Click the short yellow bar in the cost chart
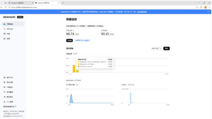The width and height of the screenshot is (212, 119). pyautogui.click(x=77, y=71)
